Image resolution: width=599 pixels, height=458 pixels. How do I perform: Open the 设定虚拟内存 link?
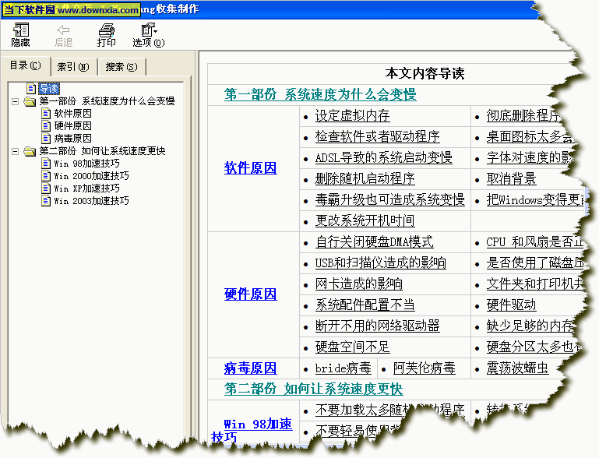pyautogui.click(x=352, y=116)
